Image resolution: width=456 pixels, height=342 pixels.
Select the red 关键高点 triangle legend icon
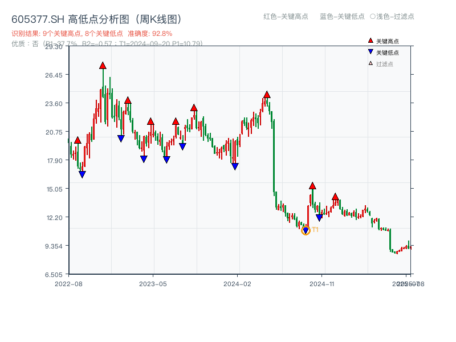tap(370, 40)
